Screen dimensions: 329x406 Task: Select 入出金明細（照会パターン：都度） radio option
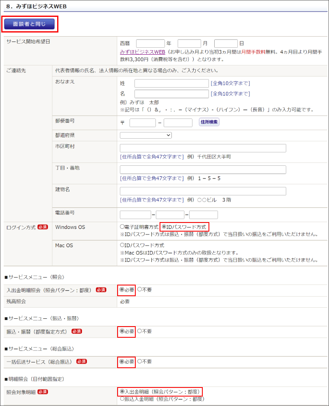coord(122,392)
